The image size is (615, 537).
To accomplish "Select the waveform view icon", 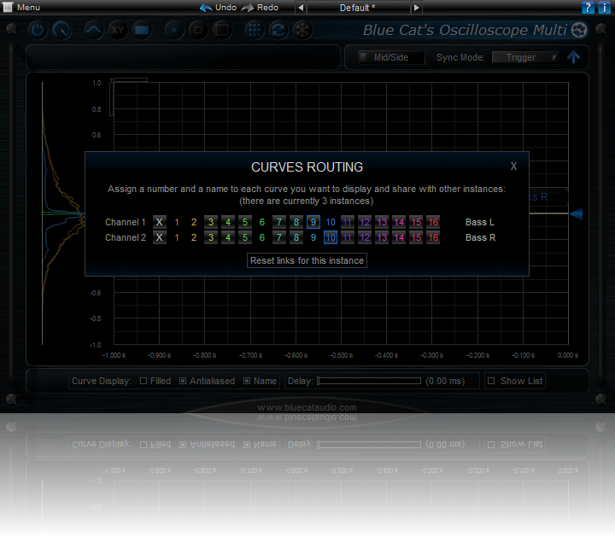I will [x=94, y=30].
